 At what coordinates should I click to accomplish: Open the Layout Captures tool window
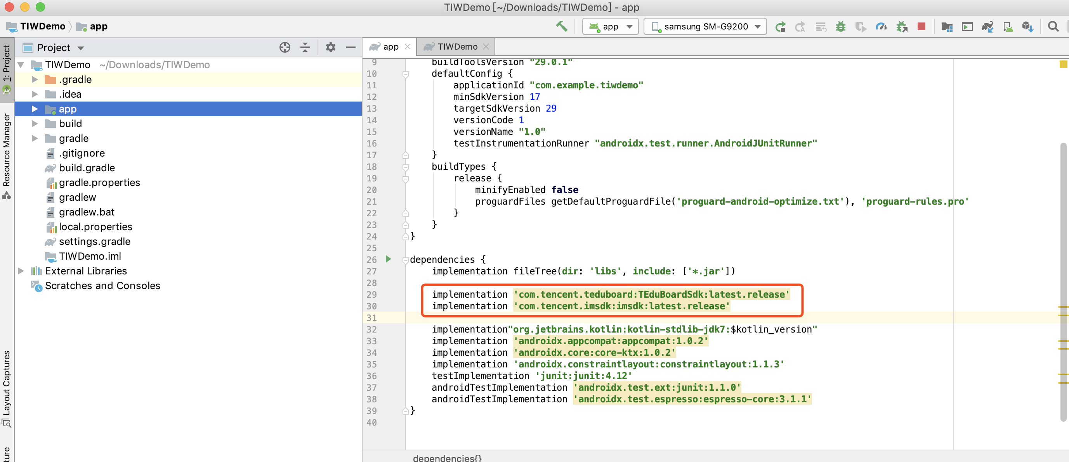[x=7, y=389]
